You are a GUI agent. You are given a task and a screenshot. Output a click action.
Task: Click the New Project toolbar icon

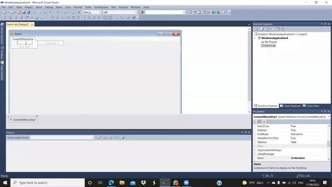tap(5, 12)
